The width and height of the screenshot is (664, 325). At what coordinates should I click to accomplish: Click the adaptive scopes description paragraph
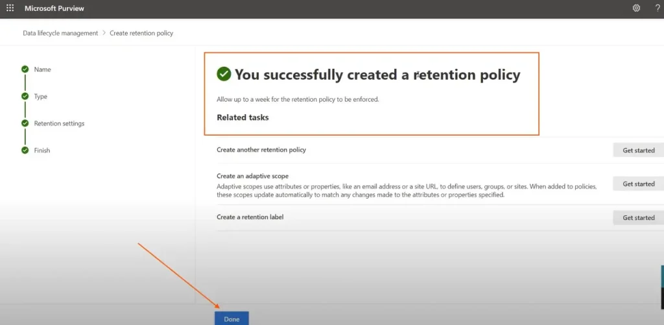pos(407,191)
